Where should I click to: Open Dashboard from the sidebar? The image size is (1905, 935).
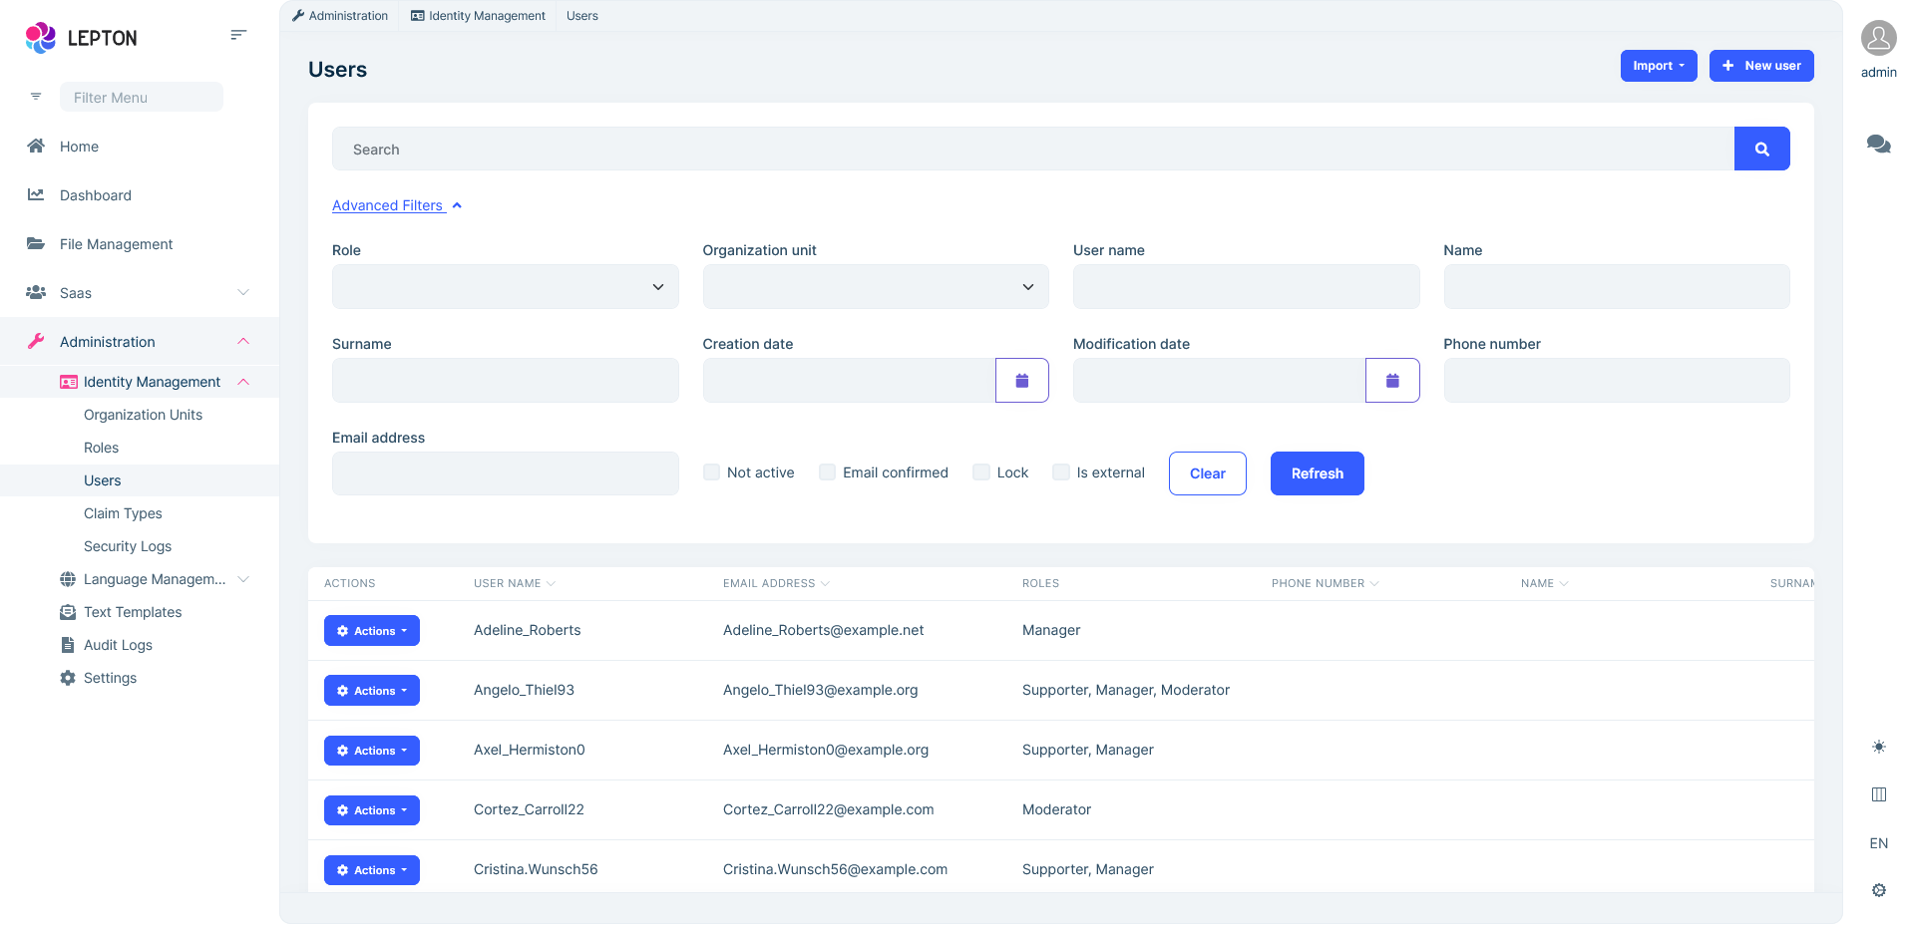(95, 195)
